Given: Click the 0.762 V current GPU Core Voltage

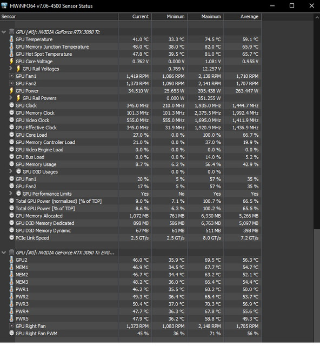Looking at the screenshot, I should click(141, 61).
